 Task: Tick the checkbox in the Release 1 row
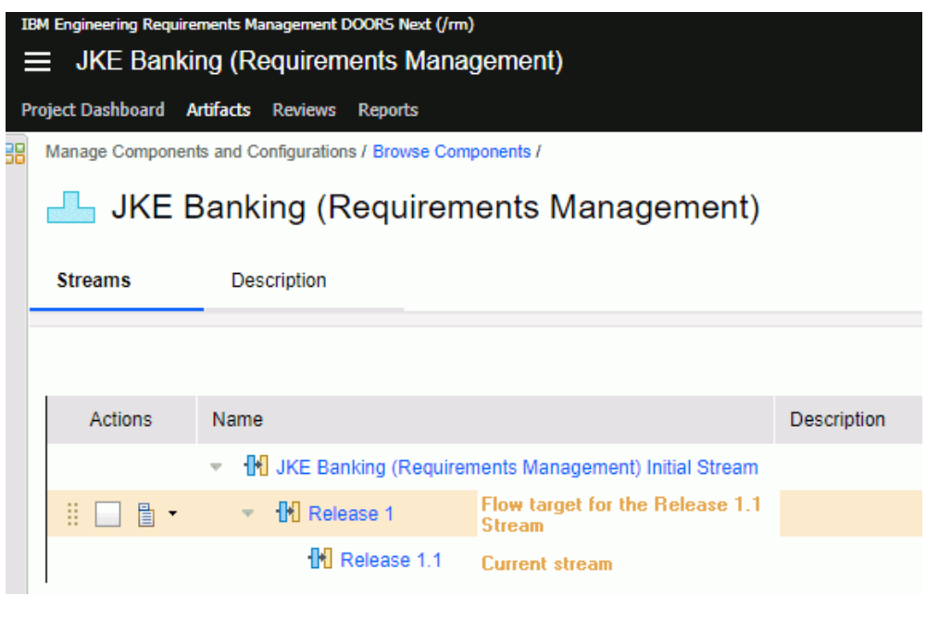pos(108,515)
